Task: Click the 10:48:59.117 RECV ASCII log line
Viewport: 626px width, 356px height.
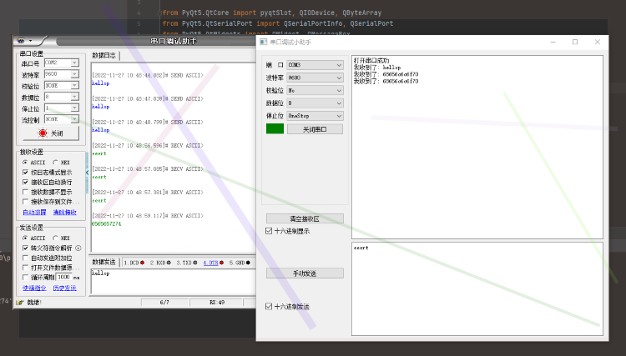Action: 148,216
